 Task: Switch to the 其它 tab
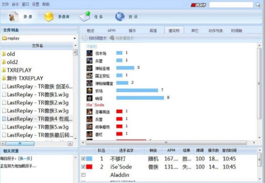(195, 31)
